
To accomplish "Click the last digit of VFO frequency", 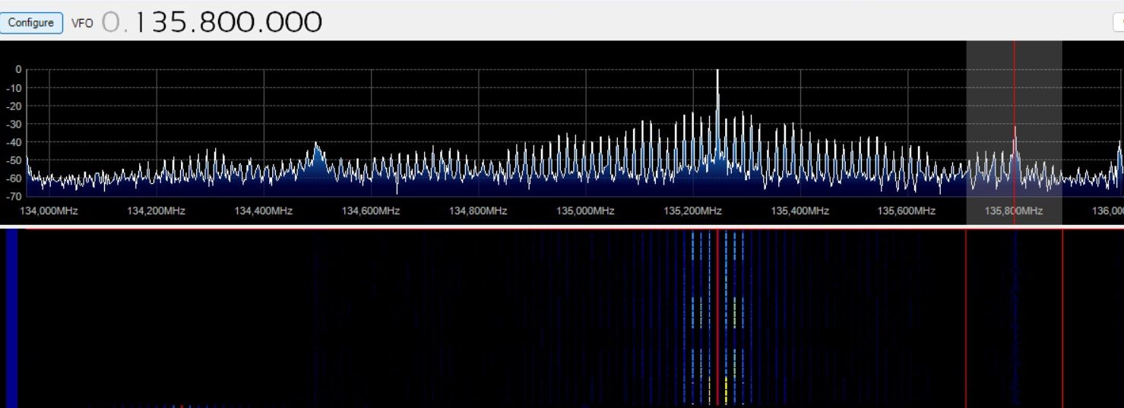I will point(312,22).
